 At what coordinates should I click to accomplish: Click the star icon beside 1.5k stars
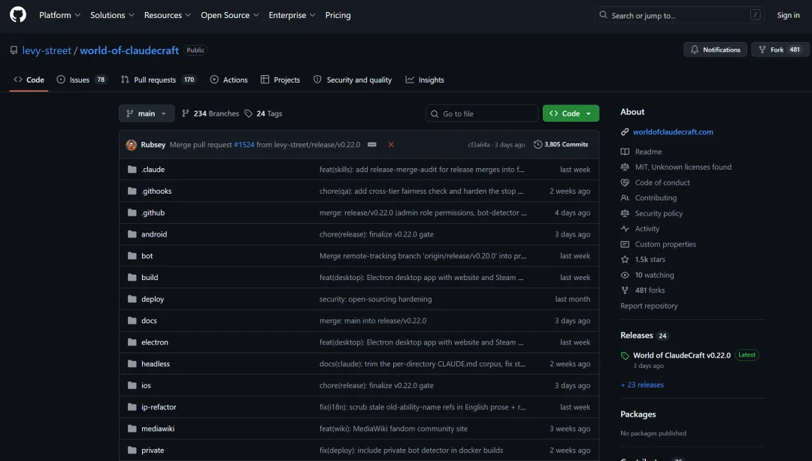click(625, 259)
